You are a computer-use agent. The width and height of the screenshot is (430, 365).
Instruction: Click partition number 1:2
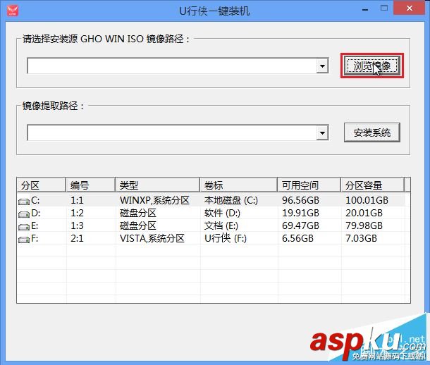(77, 213)
